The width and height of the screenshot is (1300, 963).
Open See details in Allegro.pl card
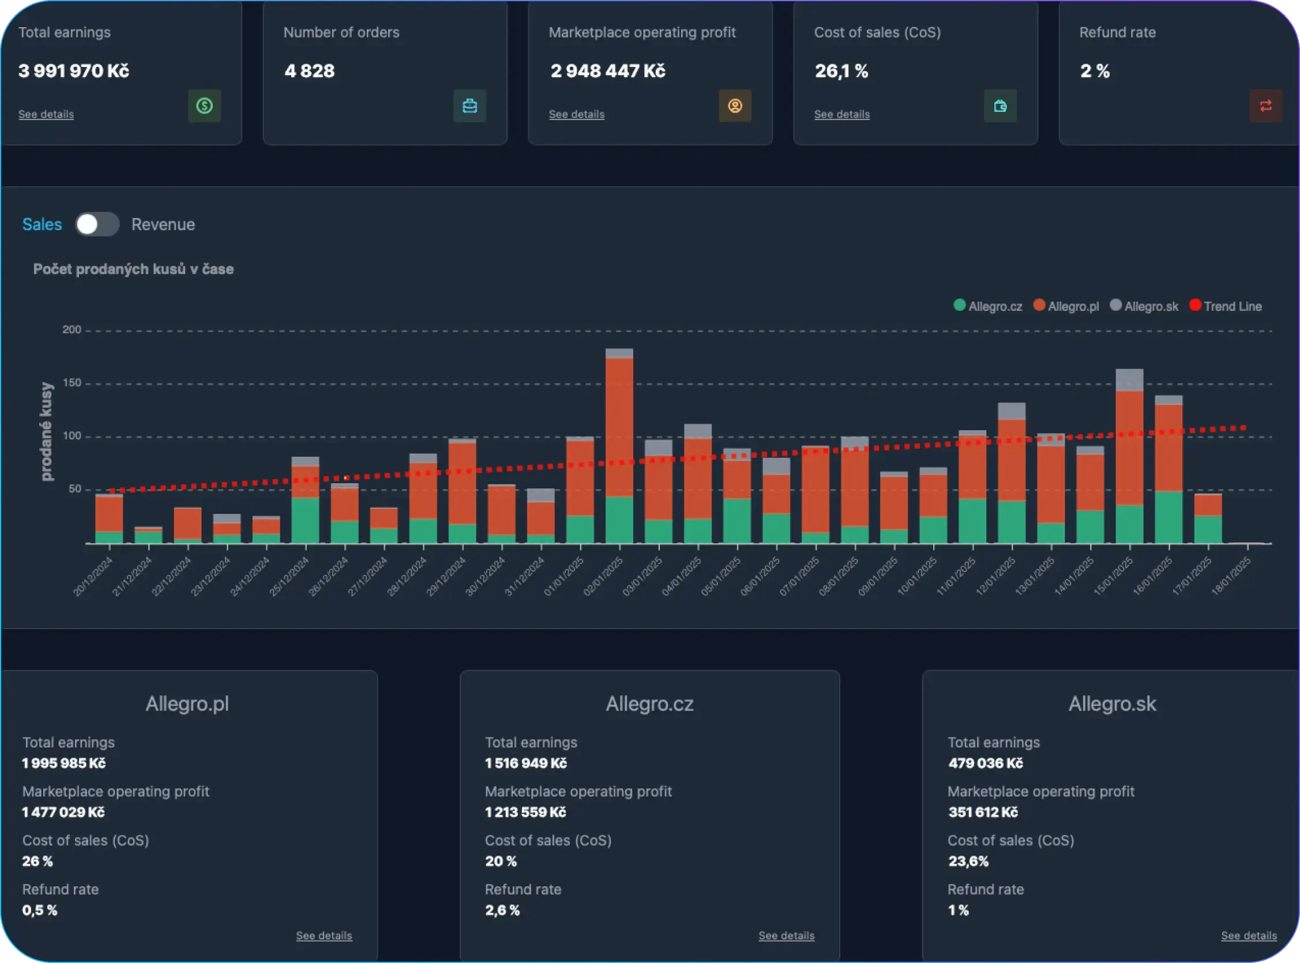click(324, 935)
